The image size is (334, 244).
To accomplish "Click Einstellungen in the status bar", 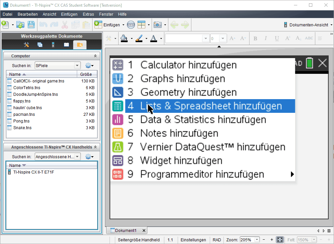I will [x=193, y=240].
